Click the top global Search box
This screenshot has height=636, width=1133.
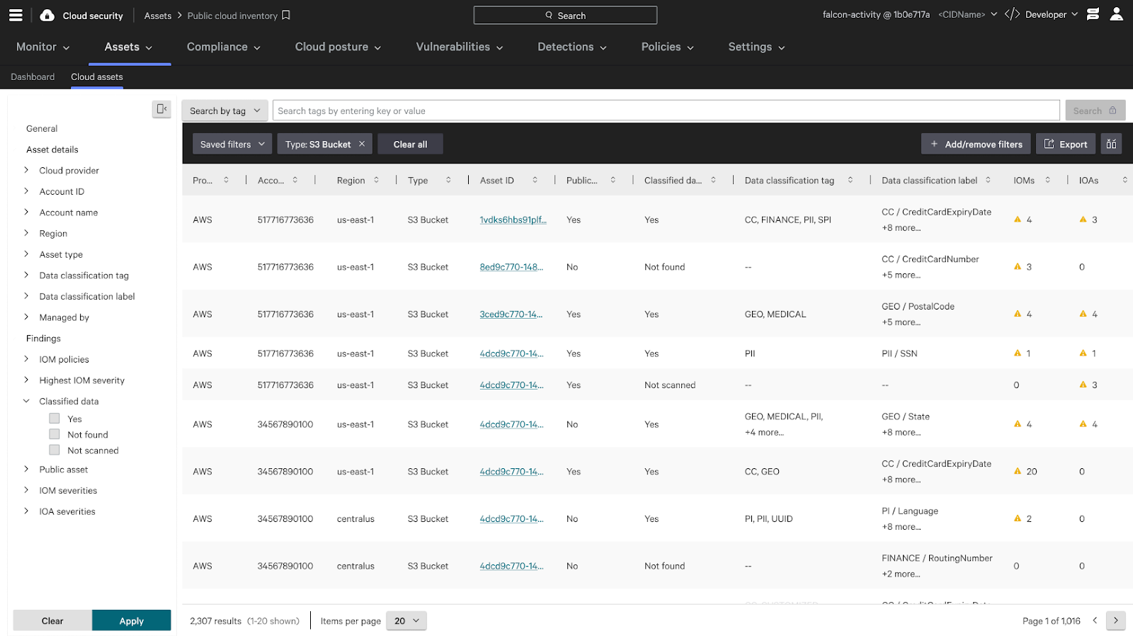[565, 15]
